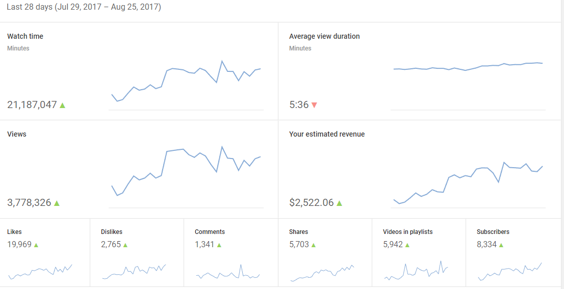Click the green trend arrow beside the Views count
This screenshot has width=564, height=289.
pyautogui.click(x=57, y=203)
